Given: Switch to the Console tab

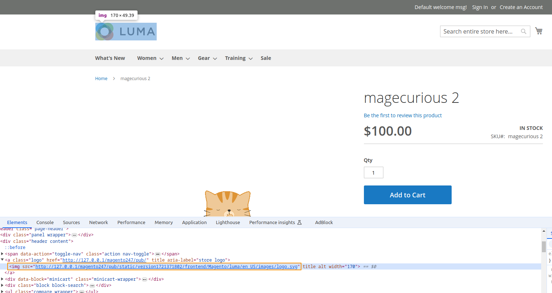Looking at the screenshot, I should (x=45, y=222).
